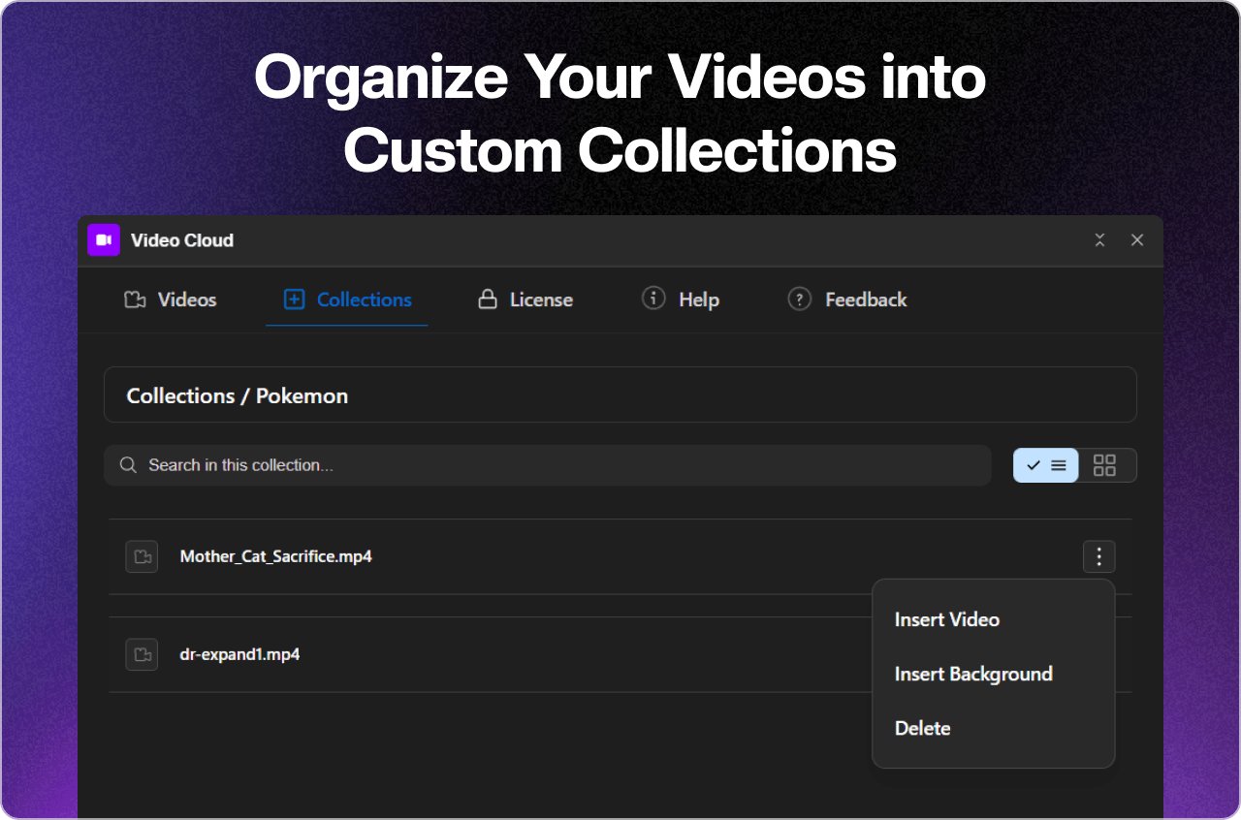Toggle the active list view mode
The image size is (1241, 820).
(1058, 465)
